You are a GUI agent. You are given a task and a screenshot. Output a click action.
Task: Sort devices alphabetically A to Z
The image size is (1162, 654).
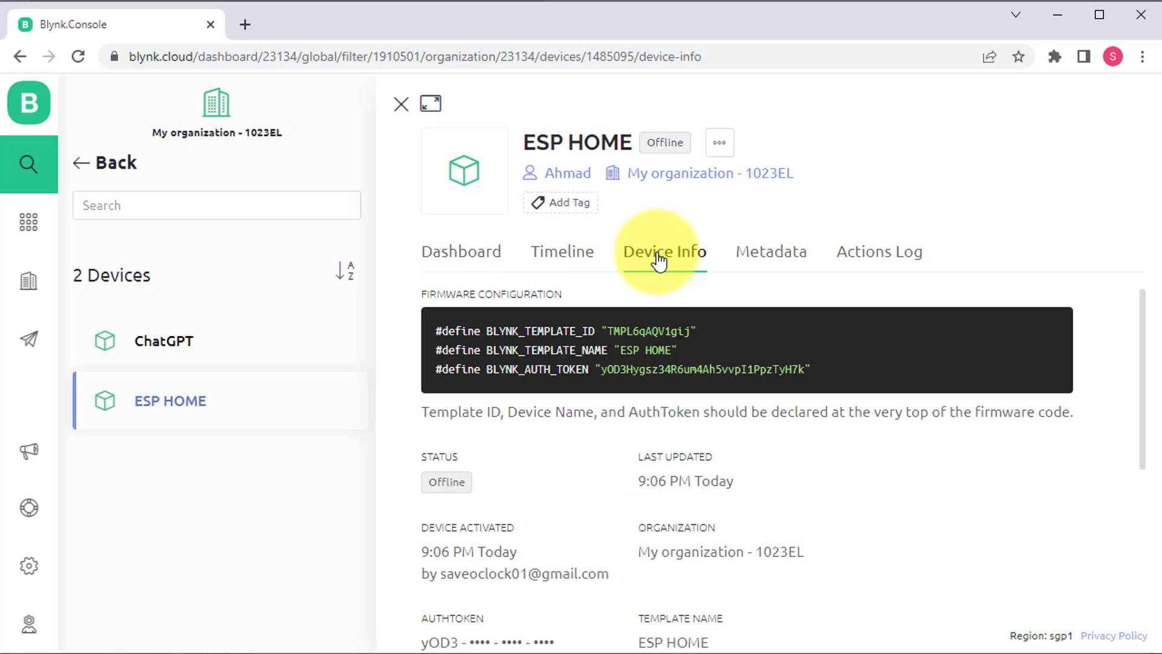[345, 271]
